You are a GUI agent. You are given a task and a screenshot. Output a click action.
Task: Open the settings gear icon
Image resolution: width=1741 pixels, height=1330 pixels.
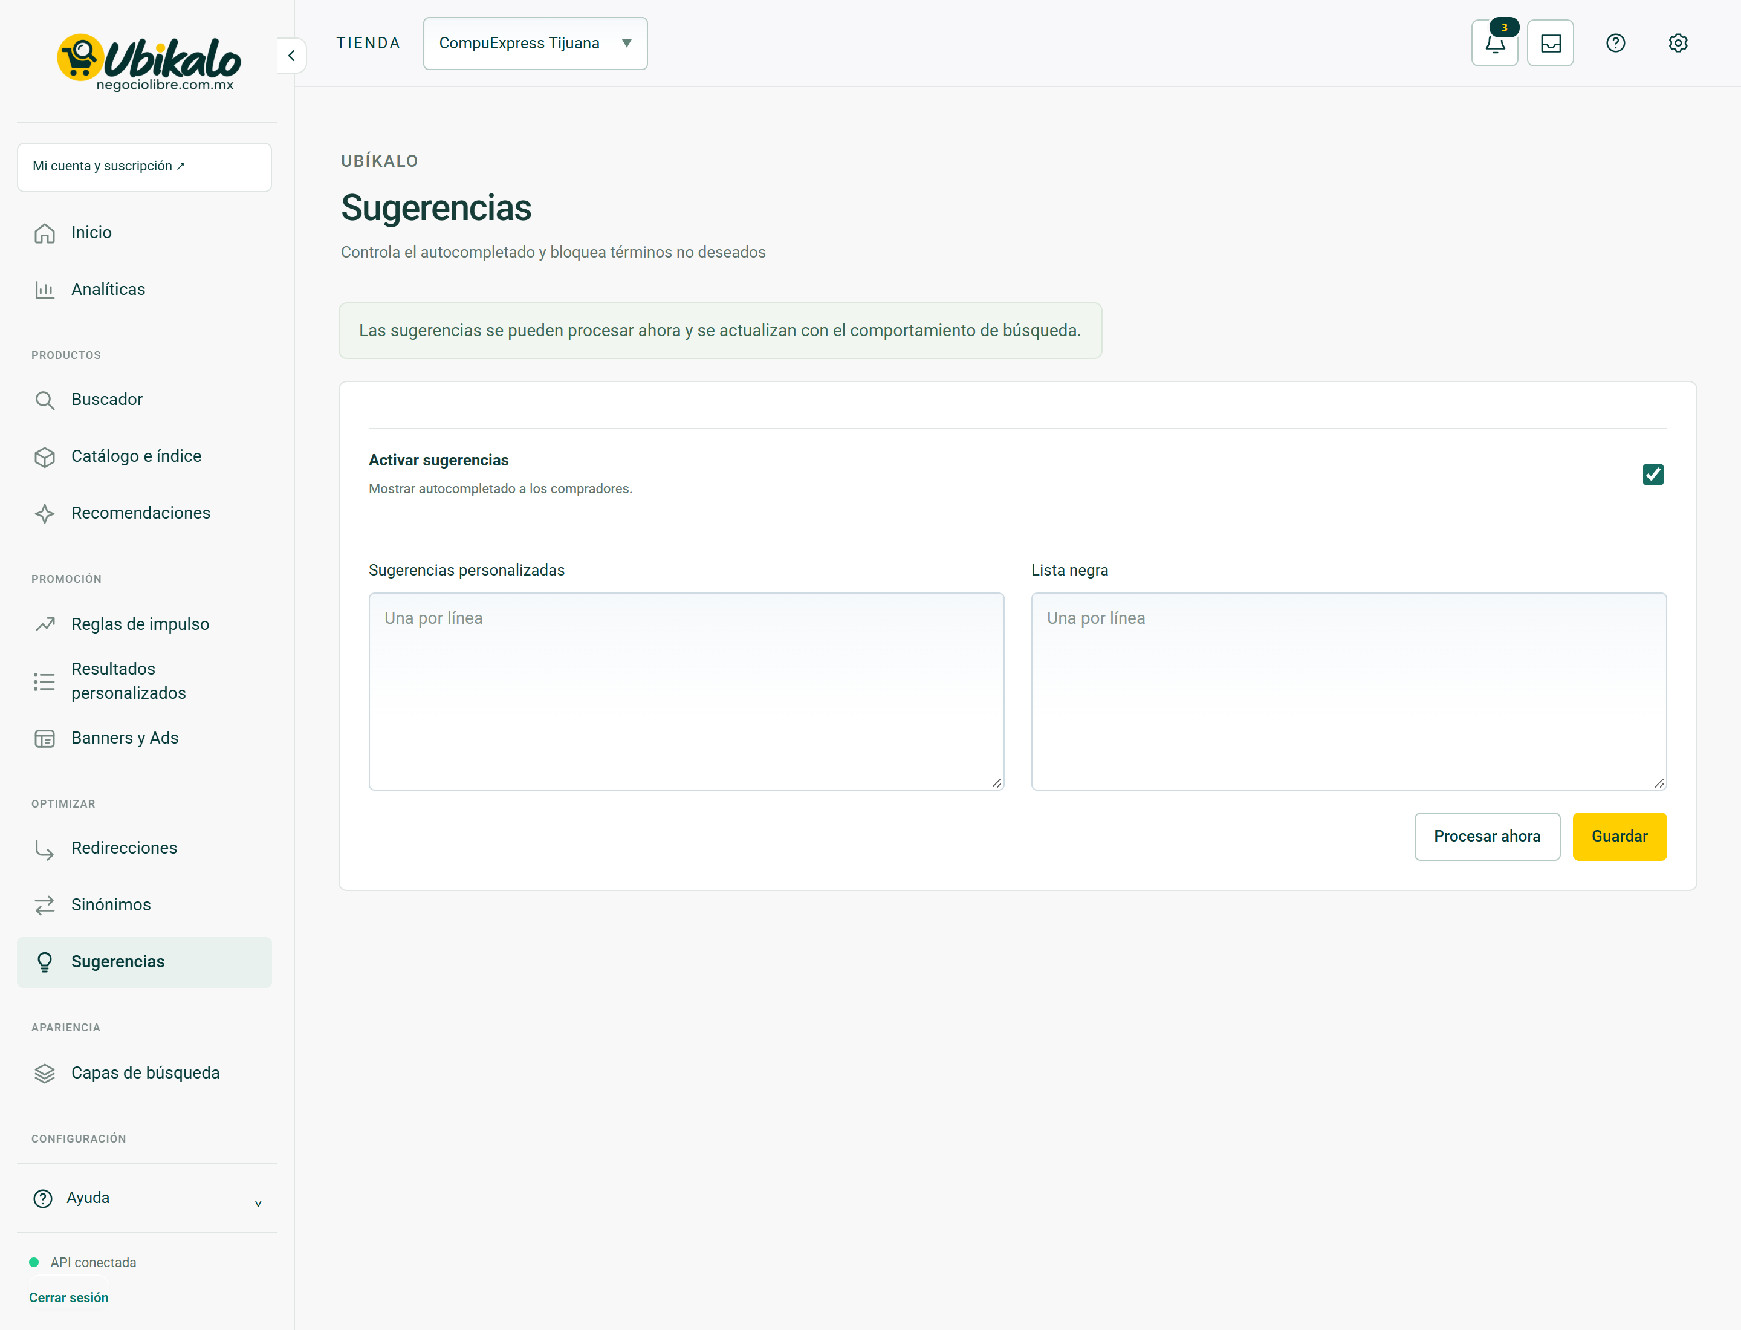point(1678,44)
